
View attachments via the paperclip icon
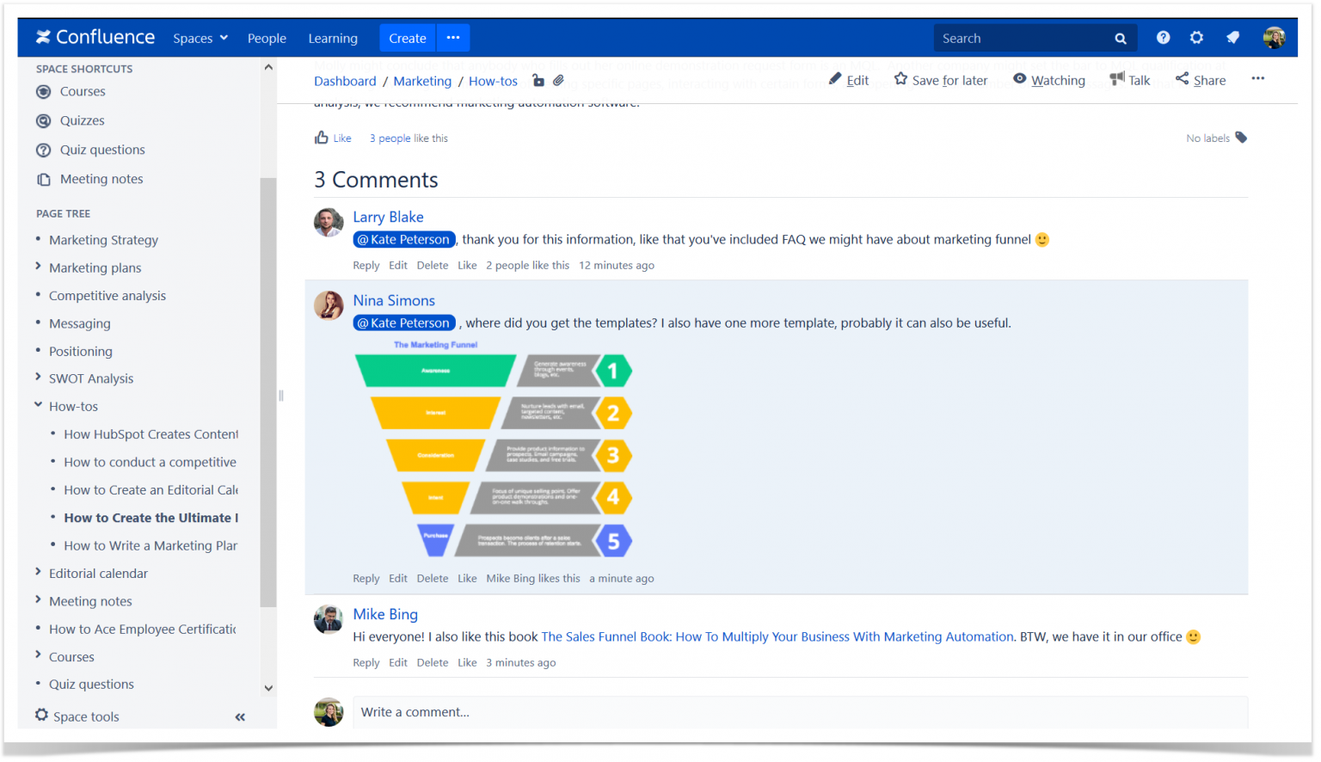pos(559,81)
